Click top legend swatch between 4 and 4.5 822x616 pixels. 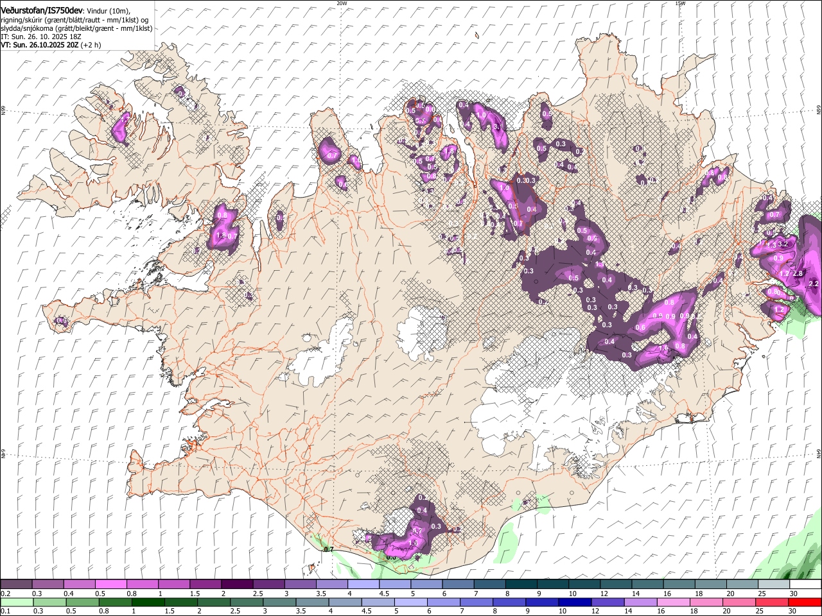click(363, 585)
